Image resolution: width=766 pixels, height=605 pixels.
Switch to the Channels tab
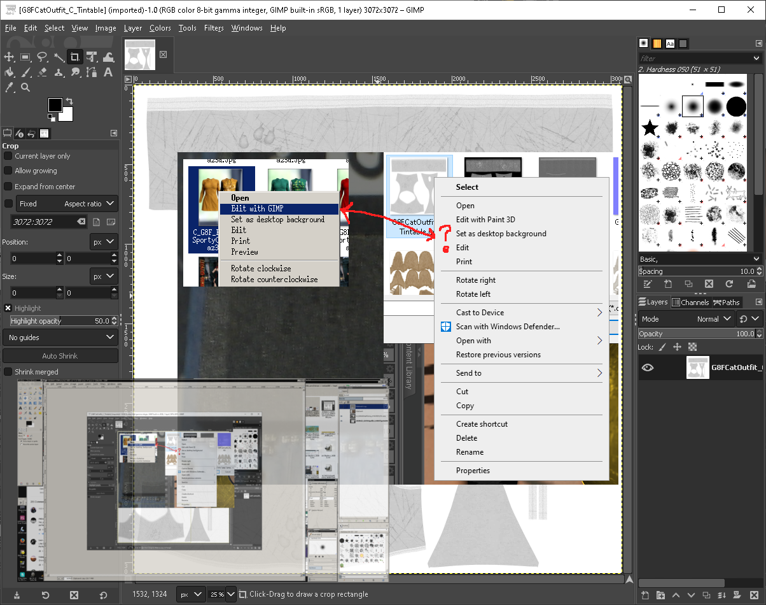point(690,302)
